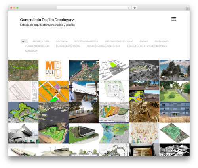Filter projects by VIABILIDAD
Viewport: 198px width, 168px height.
pyautogui.click(x=31, y=51)
